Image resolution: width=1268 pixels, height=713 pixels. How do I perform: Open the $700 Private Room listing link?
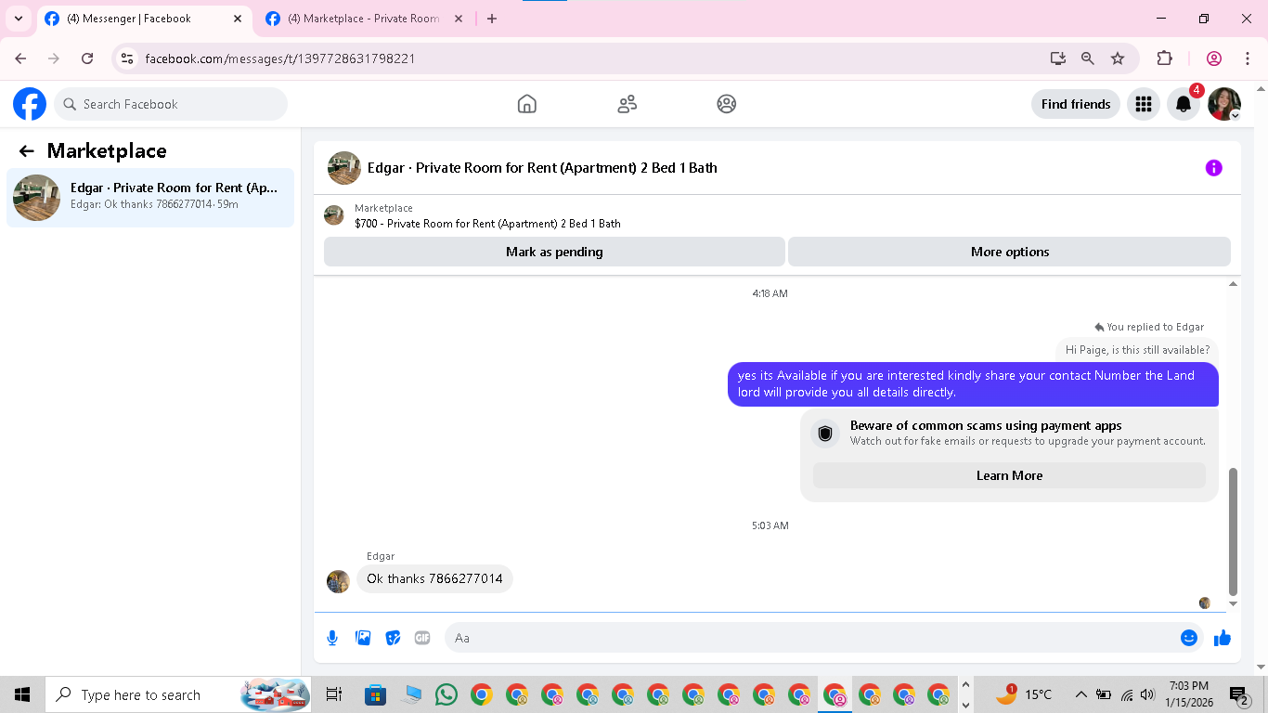coord(487,224)
